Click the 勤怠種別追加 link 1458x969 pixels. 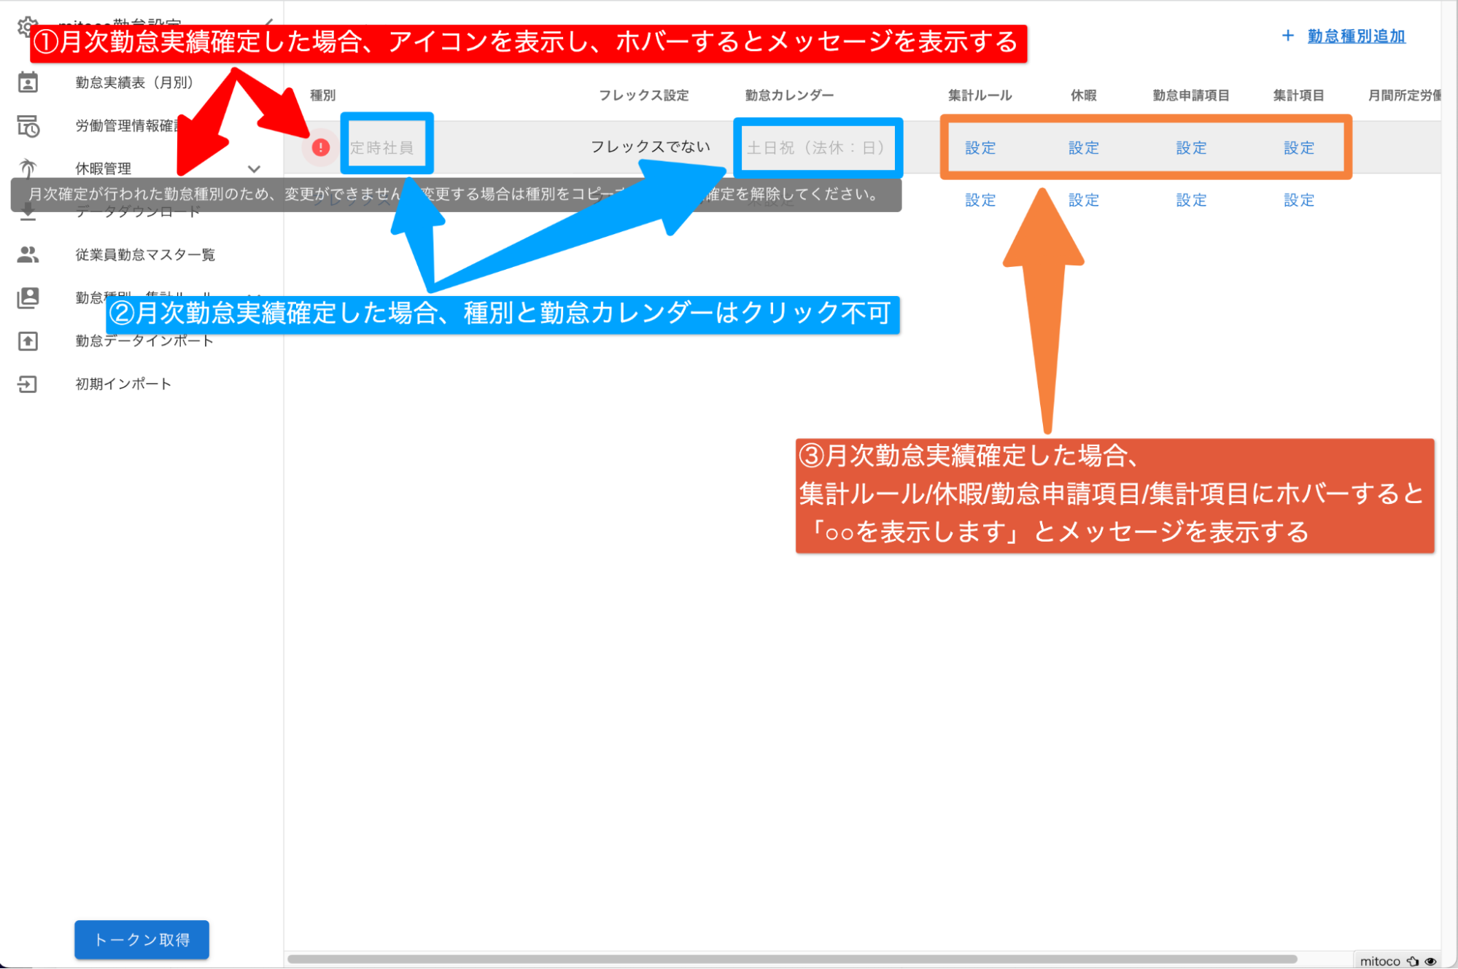pos(1355,36)
